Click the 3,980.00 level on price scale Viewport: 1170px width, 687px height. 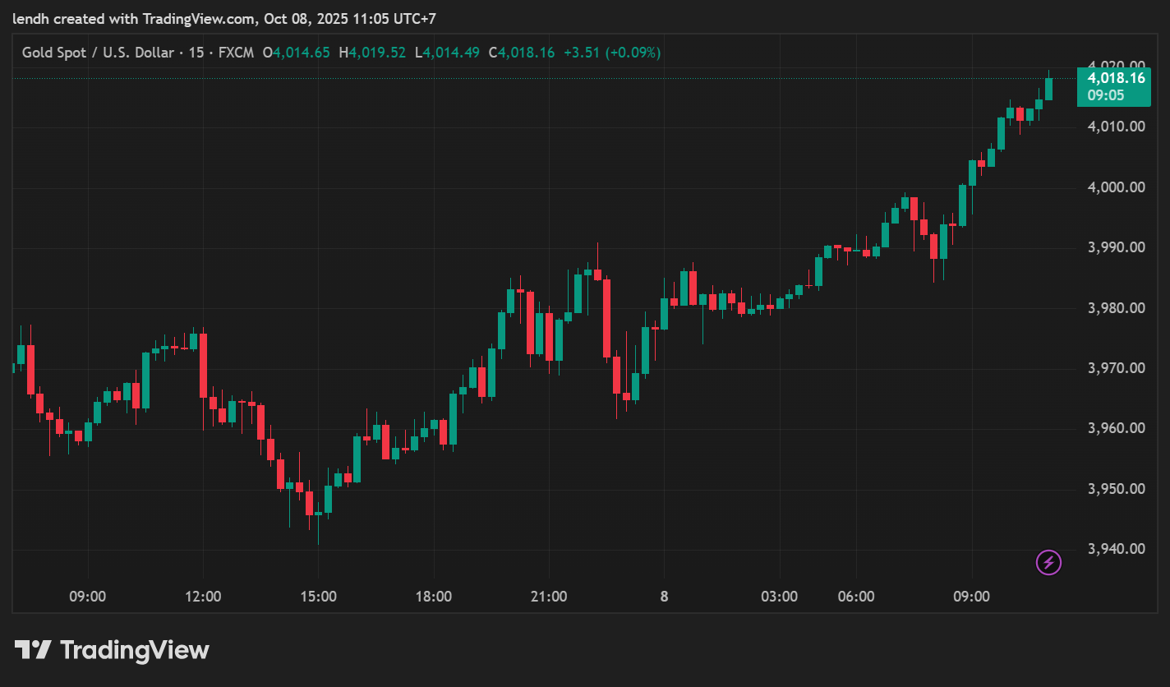click(x=1116, y=308)
